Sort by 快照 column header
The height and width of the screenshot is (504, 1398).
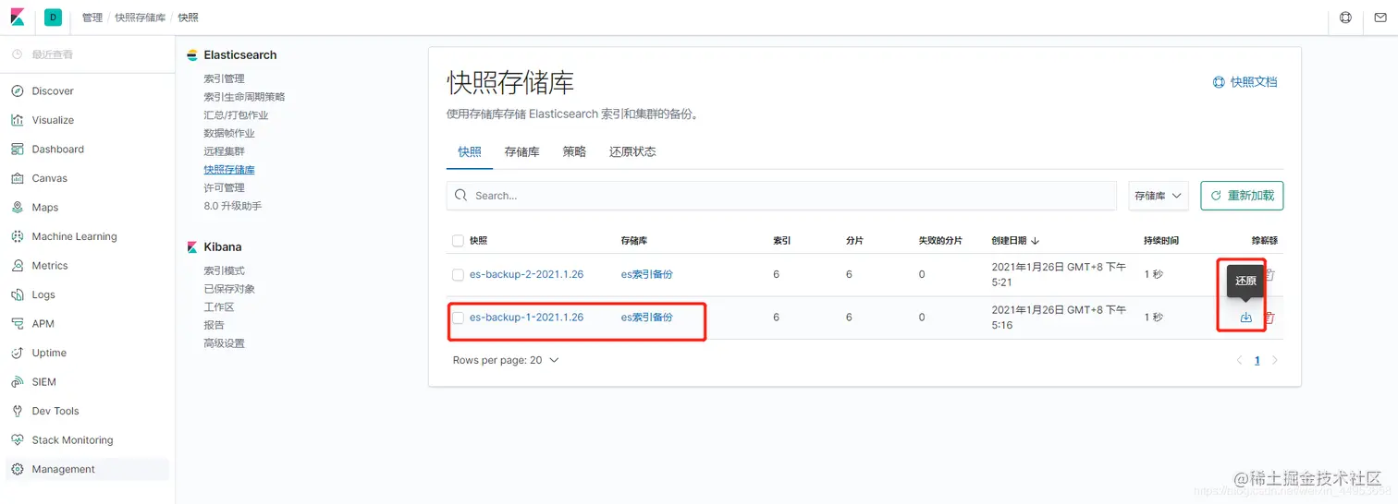(478, 240)
